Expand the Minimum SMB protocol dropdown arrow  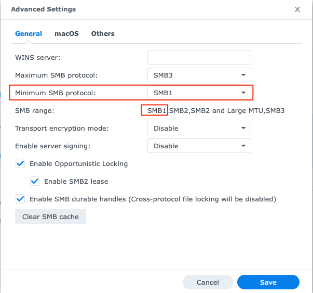point(243,93)
